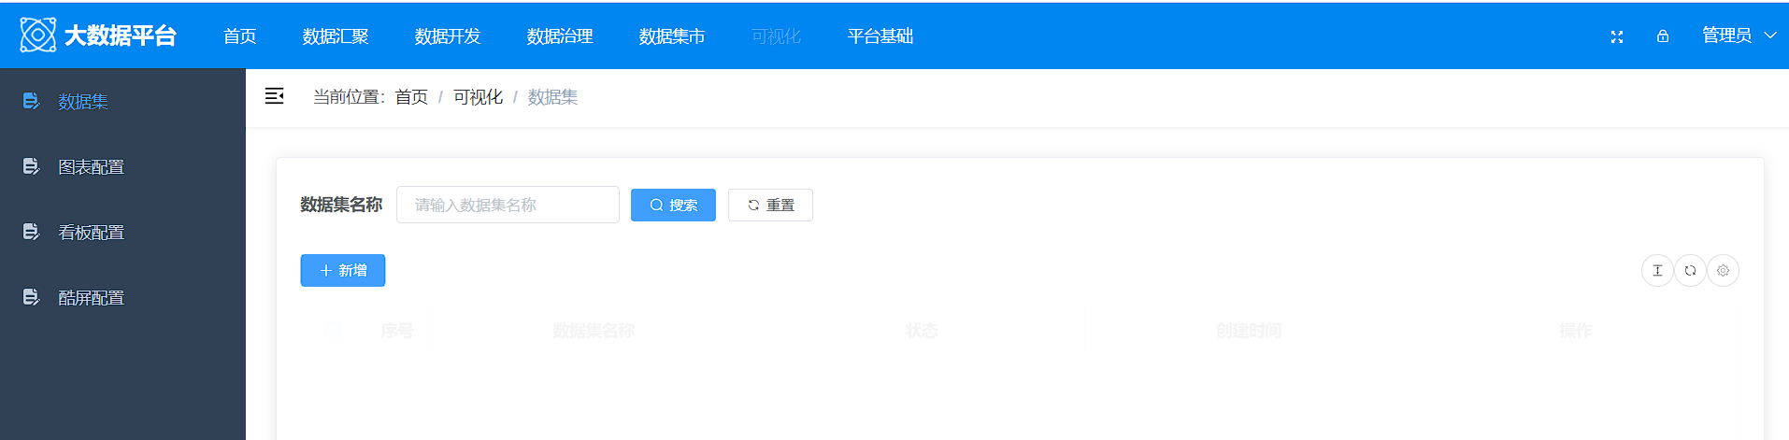This screenshot has height=440, width=1789.
Task: Click the 看板配置 sidebar document icon
Action: click(x=31, y=232)
